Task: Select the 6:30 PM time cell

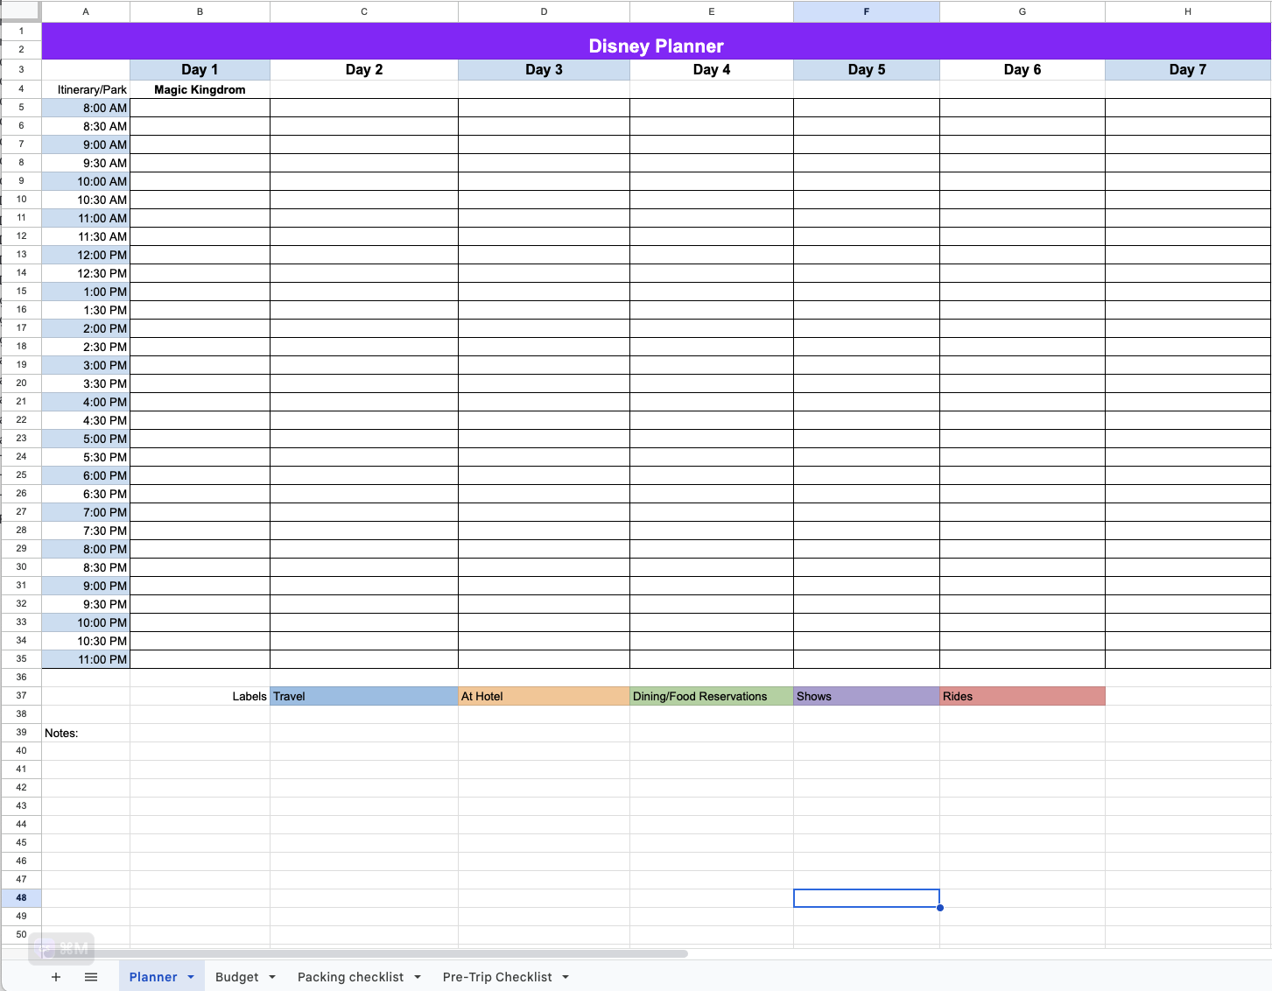Action: tap(86, 494)
